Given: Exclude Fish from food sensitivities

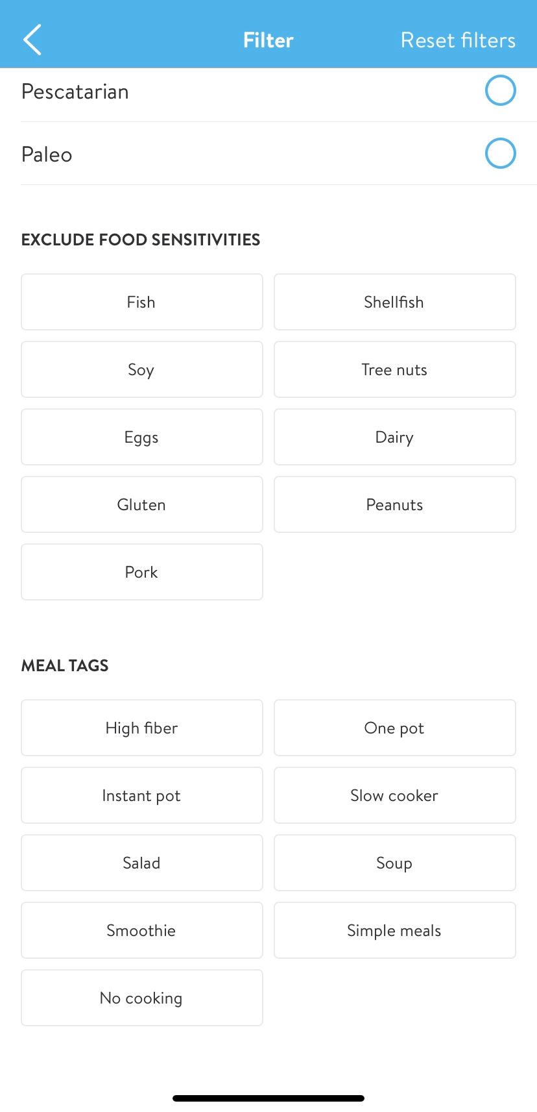Looking at the screenshot, I should tap(141, 302).
